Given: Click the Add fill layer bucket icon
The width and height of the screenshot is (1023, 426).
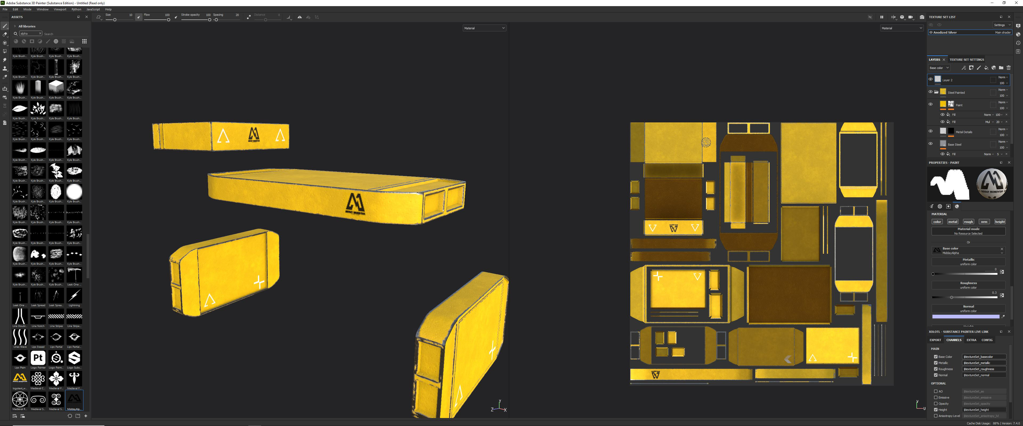Looking at the screenshot, I should (986, 68).
